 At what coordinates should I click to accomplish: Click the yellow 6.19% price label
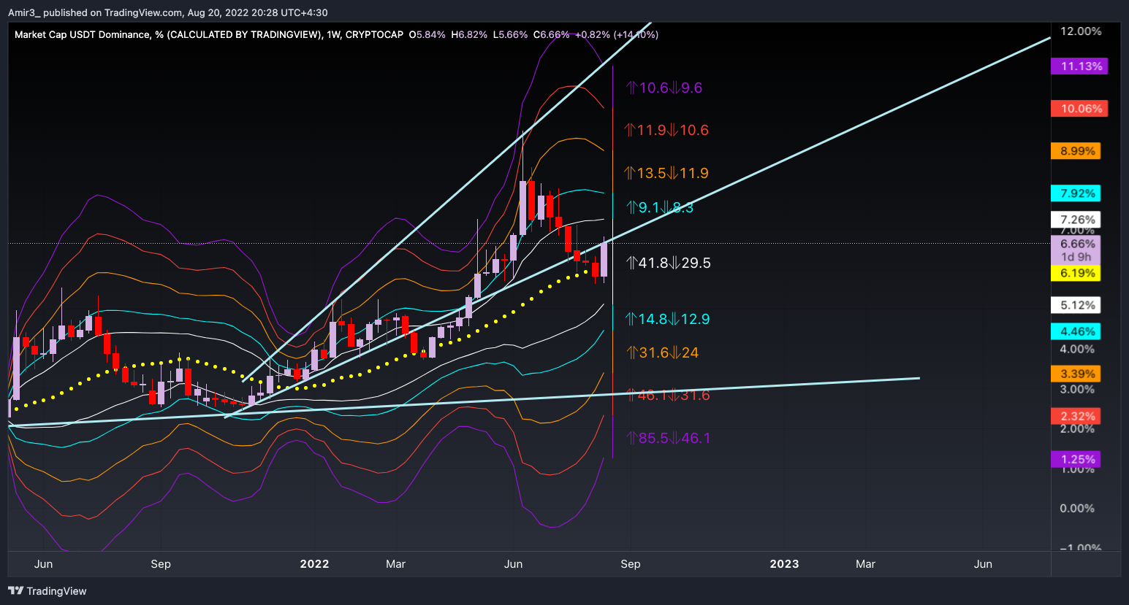pos(1076,273)
